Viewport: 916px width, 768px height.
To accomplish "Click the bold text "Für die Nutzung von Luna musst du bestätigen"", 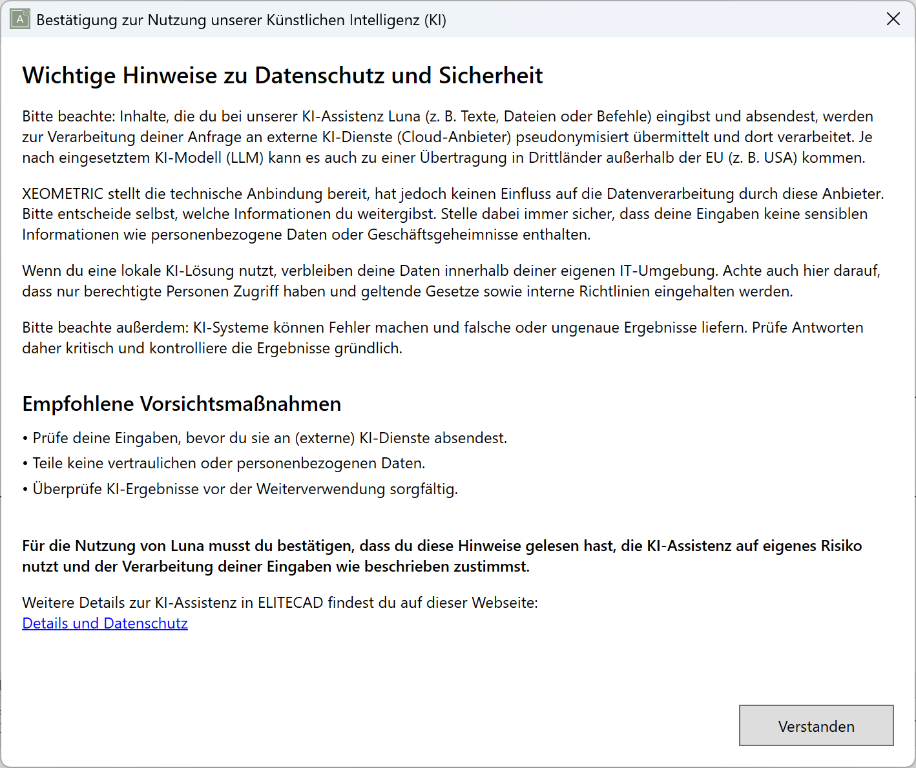I will (442, 556).
